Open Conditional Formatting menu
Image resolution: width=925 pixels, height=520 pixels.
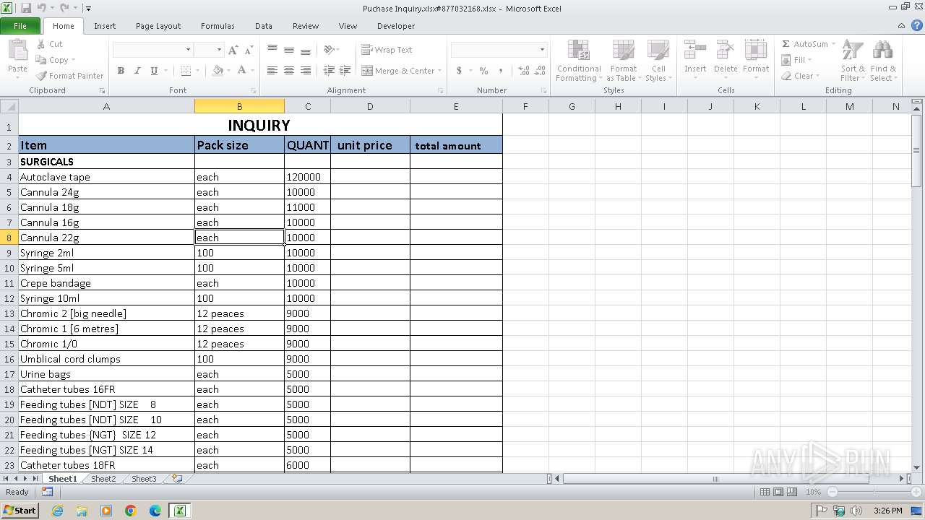(579, 61)
